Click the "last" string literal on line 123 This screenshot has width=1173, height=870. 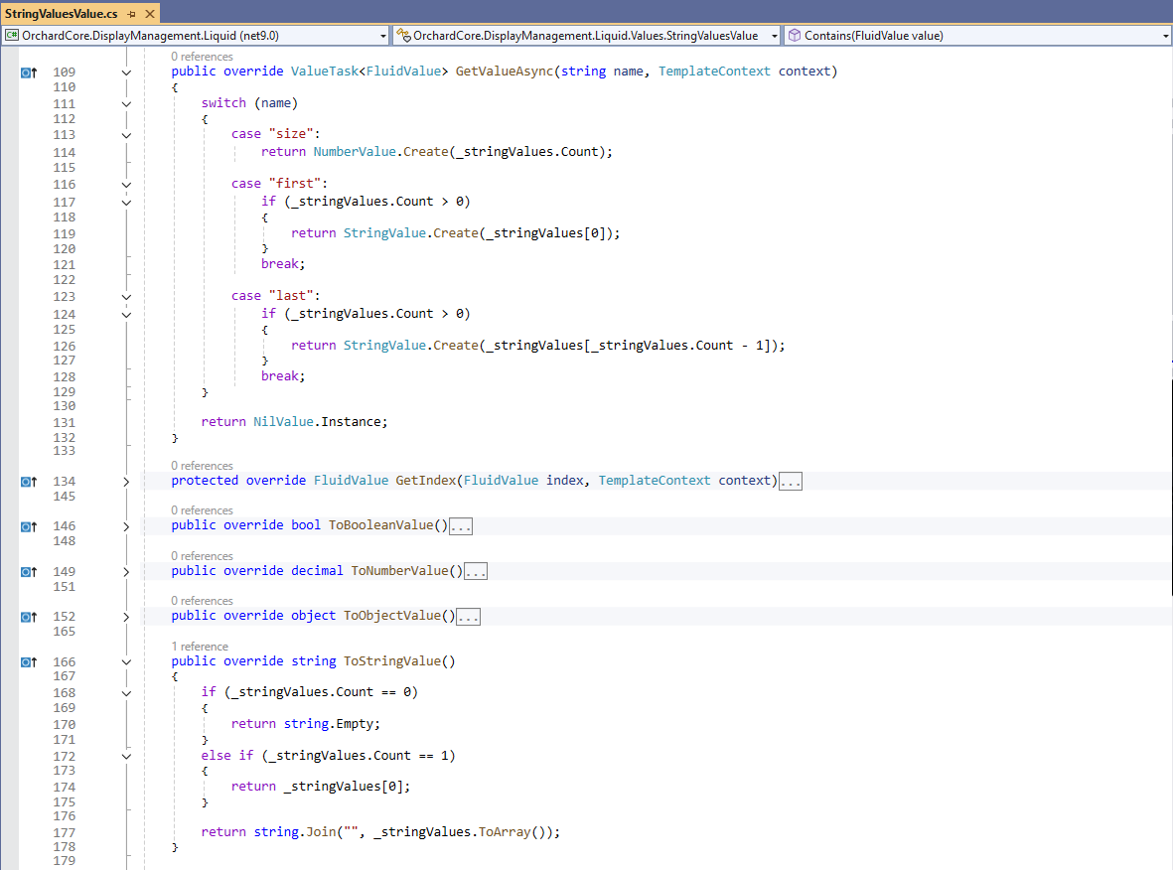291,296
